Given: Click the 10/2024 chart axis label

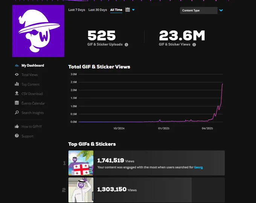Looking at the screenshot, I should point(119,128).
